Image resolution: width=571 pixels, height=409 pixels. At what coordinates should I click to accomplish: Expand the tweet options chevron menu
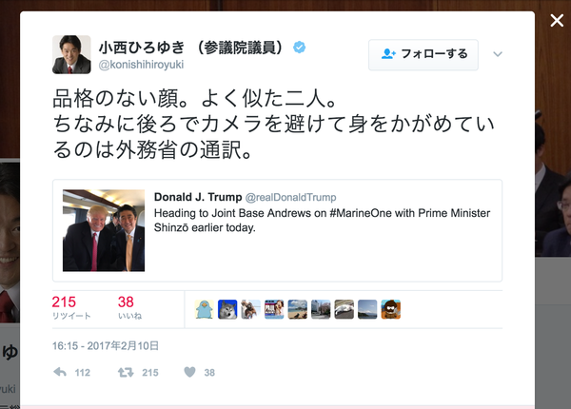tap(498, 54)
